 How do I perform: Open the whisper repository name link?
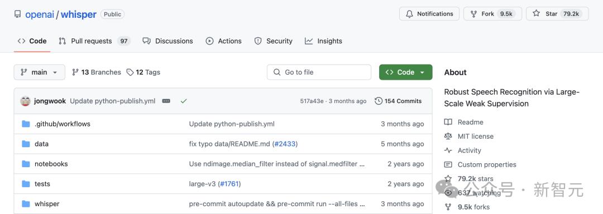click(79, 14)
